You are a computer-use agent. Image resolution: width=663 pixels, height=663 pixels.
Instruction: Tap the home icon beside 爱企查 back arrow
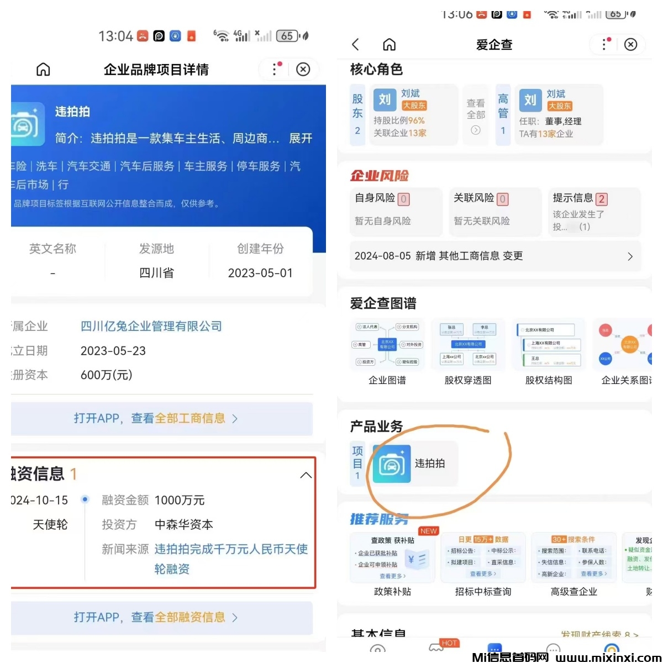pyautogui.click(x=390, y=45)
